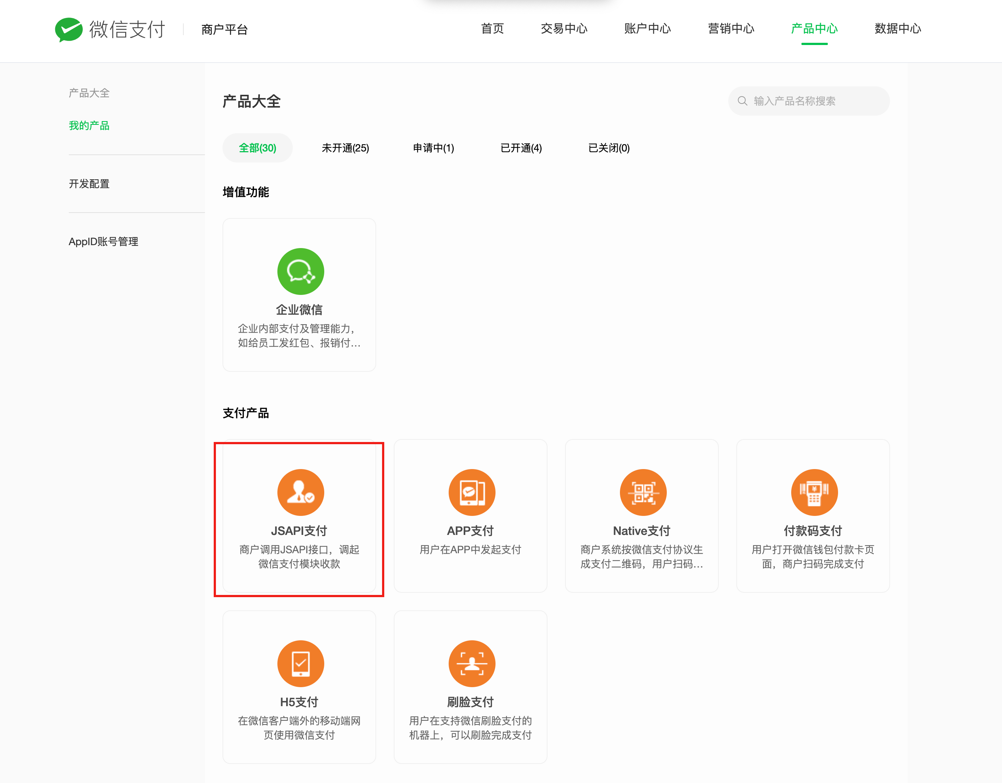The width and height of the screenshot is (1002, 783).
Task: Filter products by 已开通(4)
Action: click(x=521, y=148)
